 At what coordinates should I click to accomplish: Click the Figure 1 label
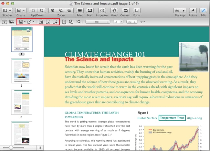click(143, 113)
